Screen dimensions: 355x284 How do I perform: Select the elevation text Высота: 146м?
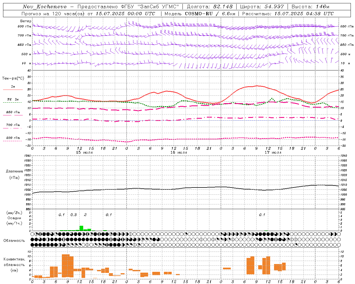(310, 7)
